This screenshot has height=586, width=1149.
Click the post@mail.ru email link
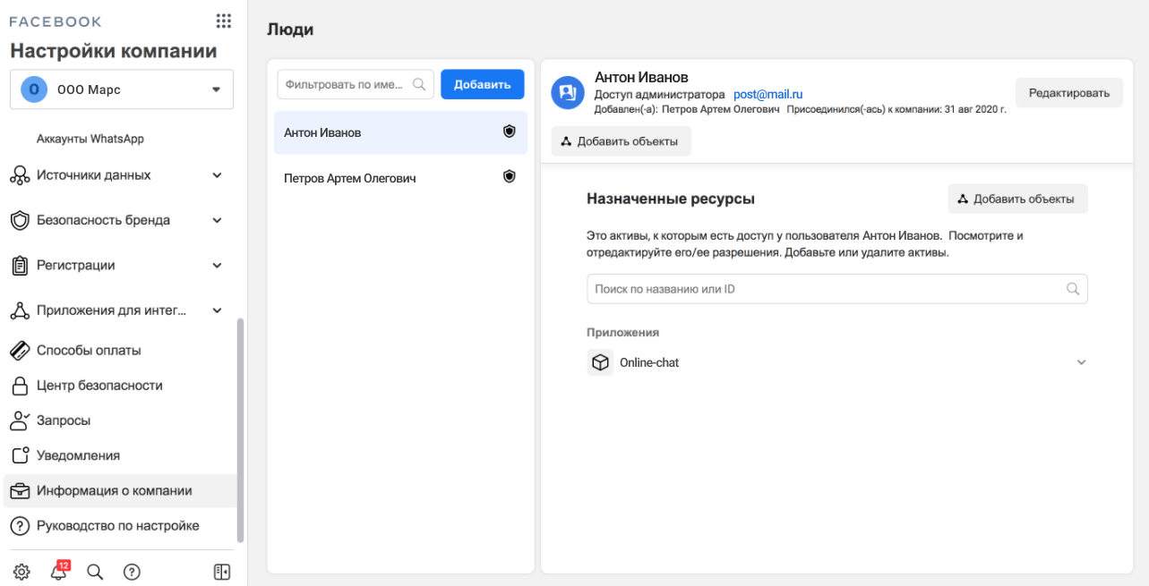[767, 94]
